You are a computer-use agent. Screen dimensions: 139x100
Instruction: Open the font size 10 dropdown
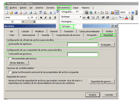pyautogui.click(x=36, y=18)
